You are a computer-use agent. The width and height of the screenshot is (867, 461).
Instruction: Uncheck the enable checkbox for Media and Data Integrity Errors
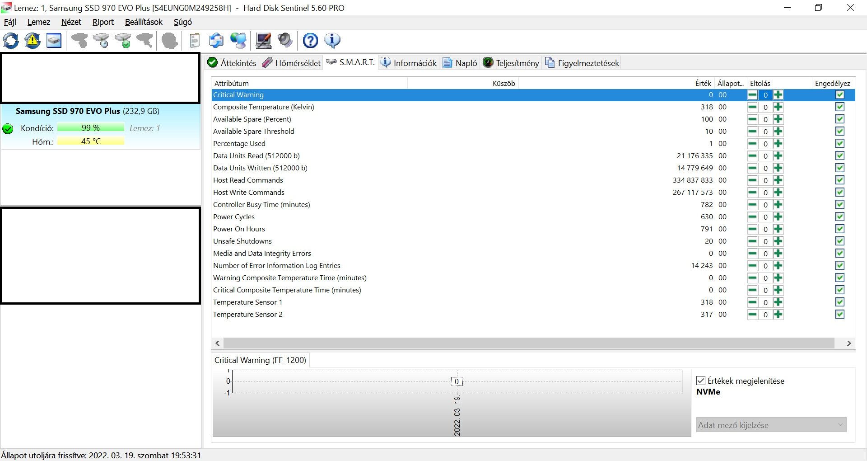pyautogui.click(x=840, y=254)
